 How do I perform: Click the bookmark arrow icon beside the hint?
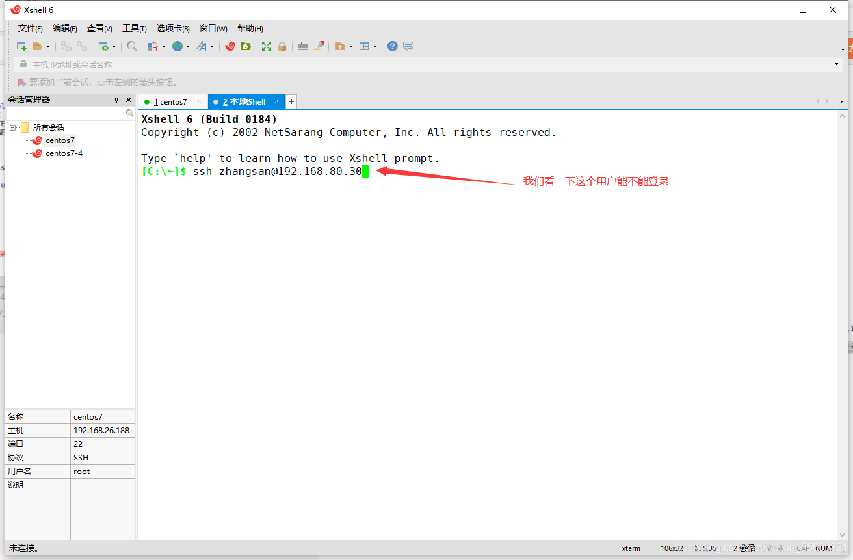pyautogui.click(x=22, y=83)
